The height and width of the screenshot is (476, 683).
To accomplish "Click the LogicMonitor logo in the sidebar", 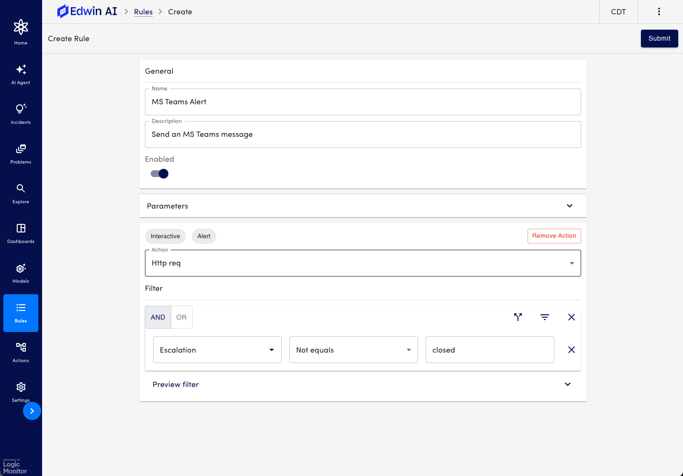I will click(x=15, y=466).
